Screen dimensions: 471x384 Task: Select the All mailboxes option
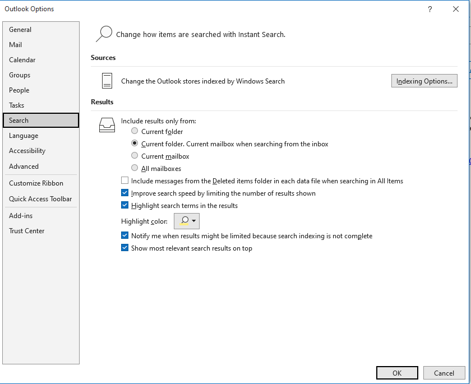click(135, 169)
